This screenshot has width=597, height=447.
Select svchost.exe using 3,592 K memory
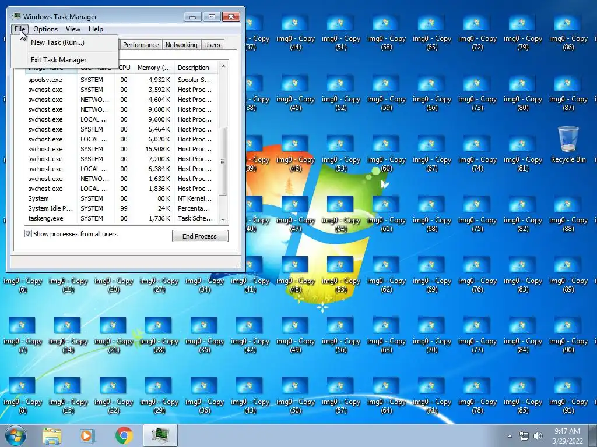(122, 90)
